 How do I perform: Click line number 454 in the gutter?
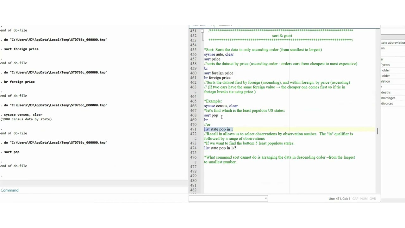(193, 45)
